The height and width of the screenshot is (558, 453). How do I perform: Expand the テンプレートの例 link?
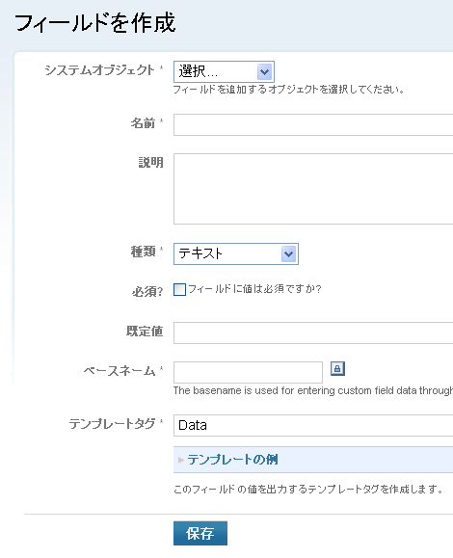(232, 460)
